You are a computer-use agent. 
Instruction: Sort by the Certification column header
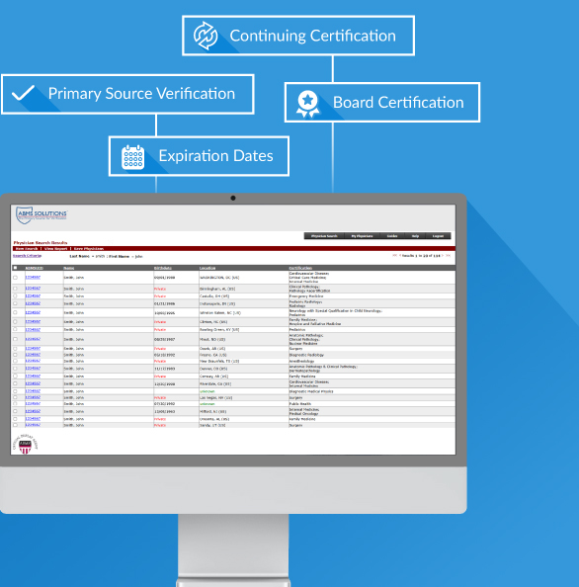coord(300,268)
